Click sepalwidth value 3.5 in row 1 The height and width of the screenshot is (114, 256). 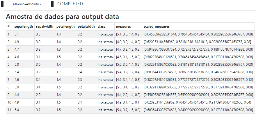click(45, 34)
